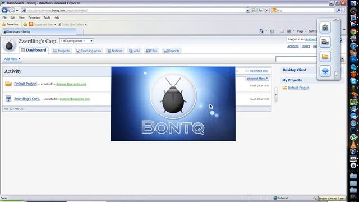The height and width of the screenshot is (202, 359).
Task: Click the Favorites star button
Action: coord(10,24)
